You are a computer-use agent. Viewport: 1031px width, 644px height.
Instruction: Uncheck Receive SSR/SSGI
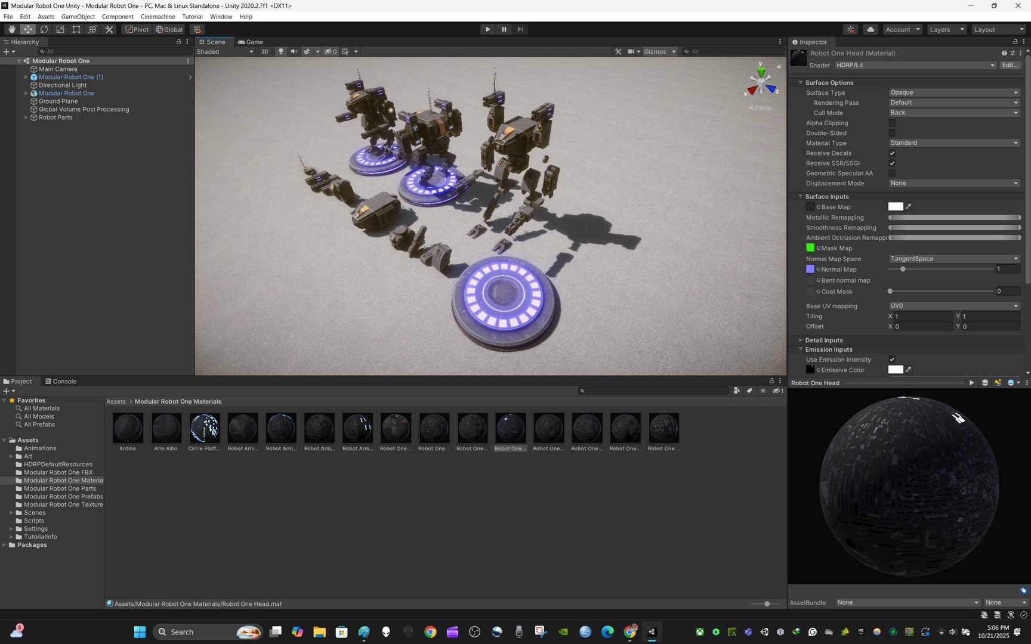[892, 163]
